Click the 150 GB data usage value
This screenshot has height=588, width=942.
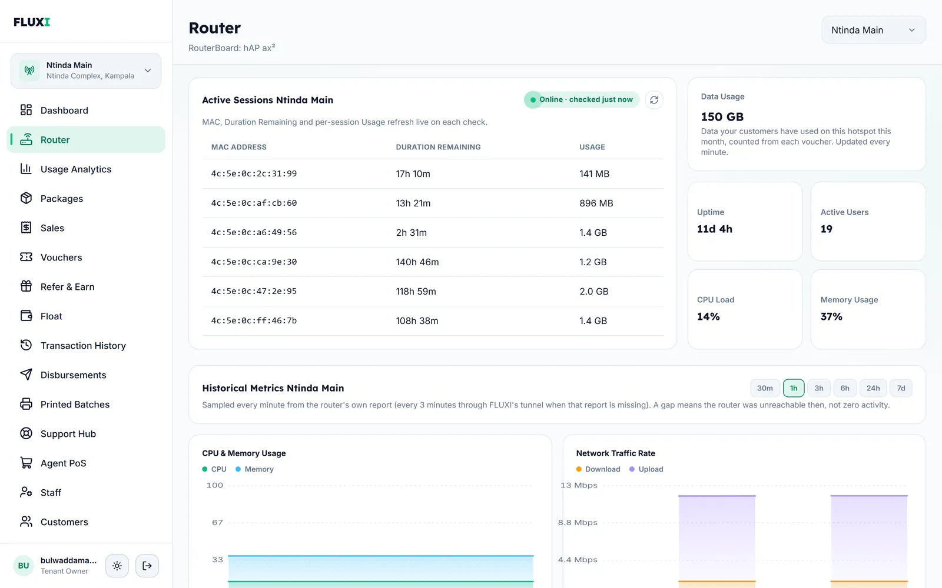pyautogui.click(x=722, y=116)
